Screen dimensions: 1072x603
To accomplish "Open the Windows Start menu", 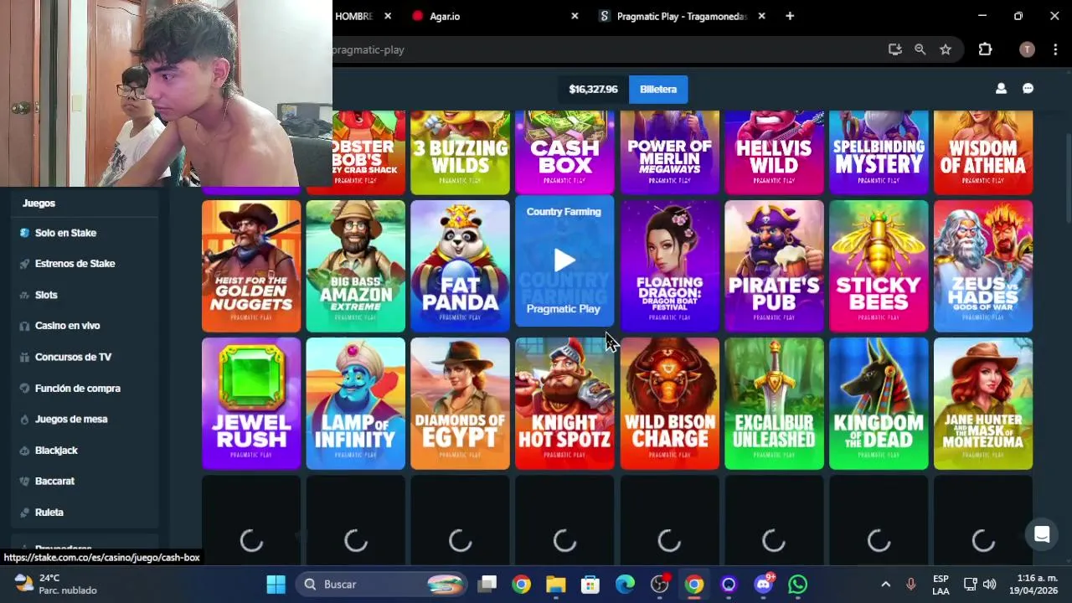I will point(276,585).
